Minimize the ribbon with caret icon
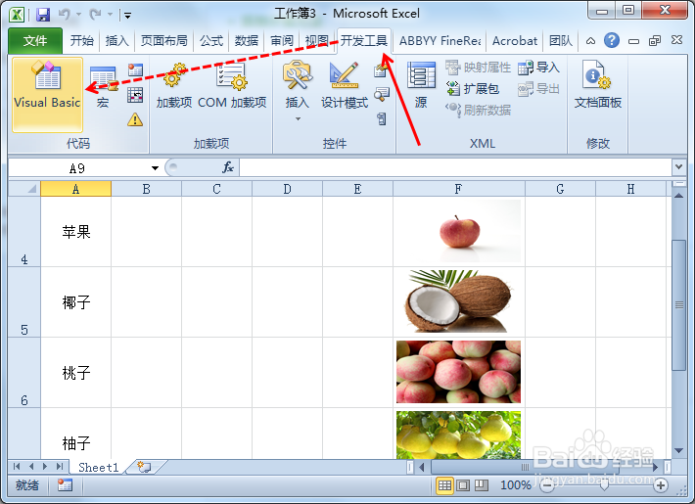The image size is (695, 504). click(x=590, y=41)
